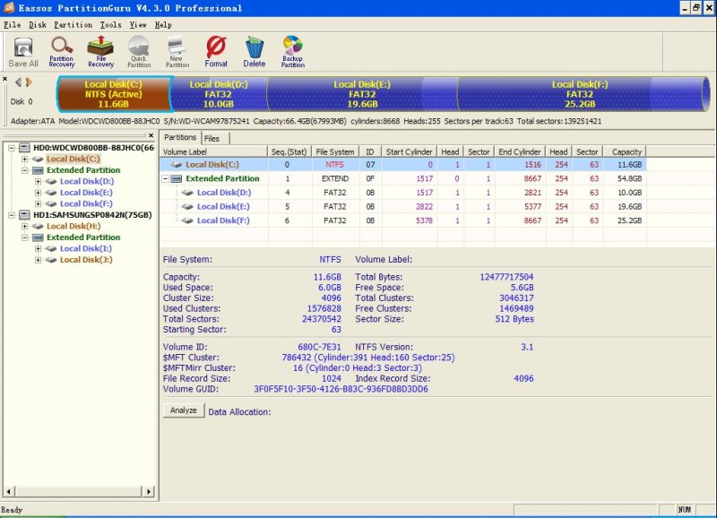Viewport: 717px width, 518px height.
Task: Collapse the HD1 SAMSUNG disk node
Action: pyautogui.click(x=11, y=215)
